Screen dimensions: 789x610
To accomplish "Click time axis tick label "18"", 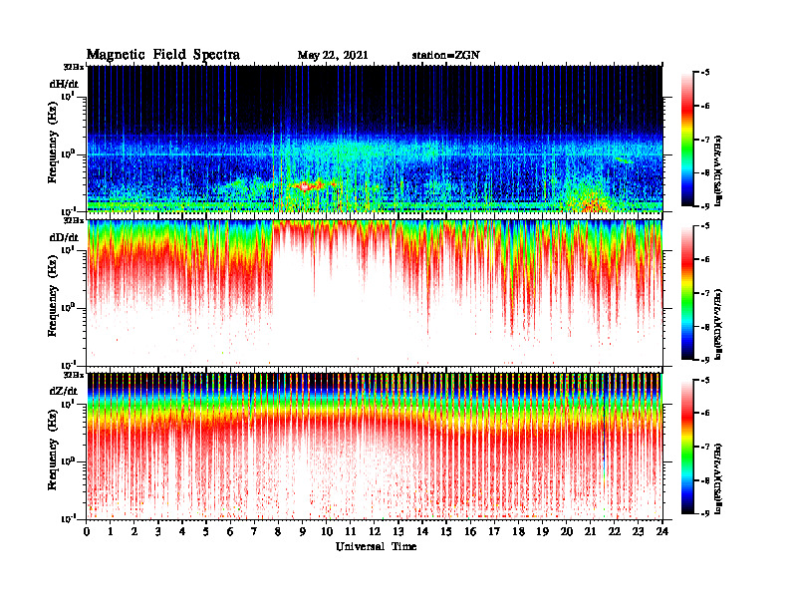I will 518,532.
